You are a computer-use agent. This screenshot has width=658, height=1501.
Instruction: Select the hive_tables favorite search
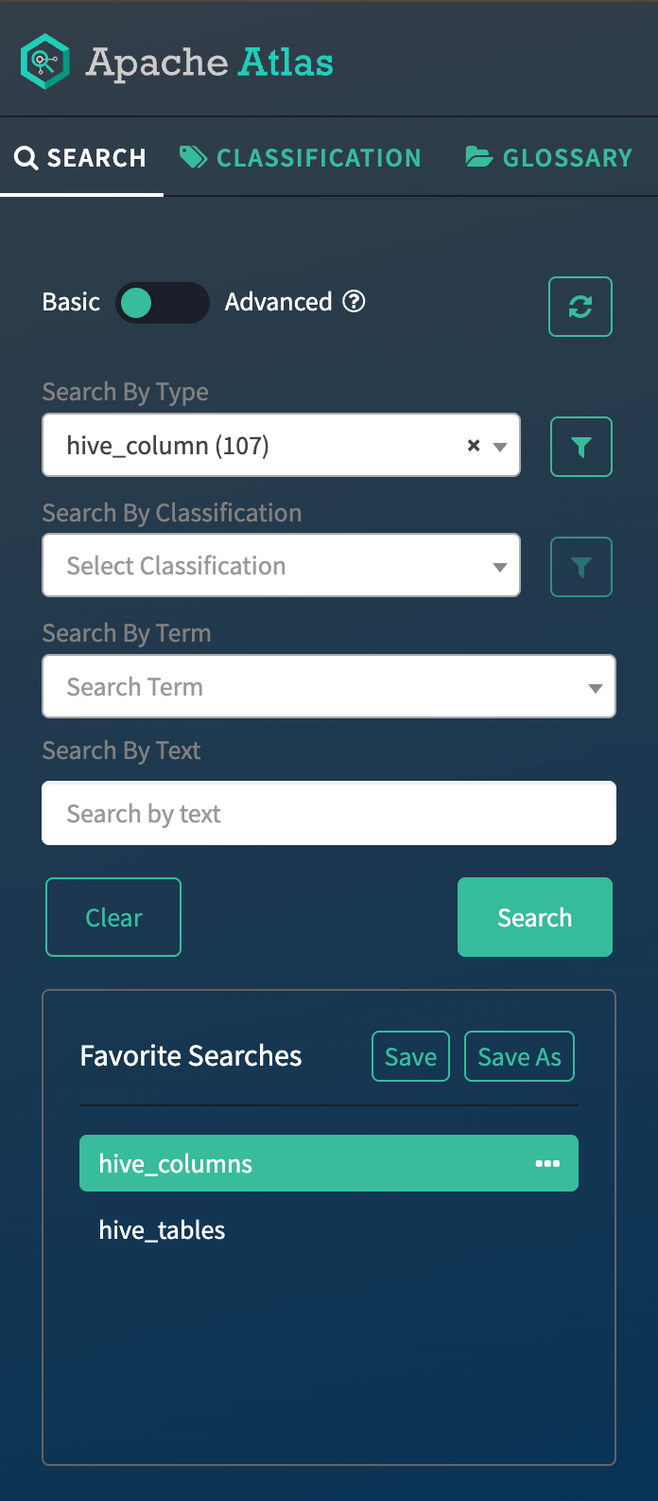tap(163, 1229)
